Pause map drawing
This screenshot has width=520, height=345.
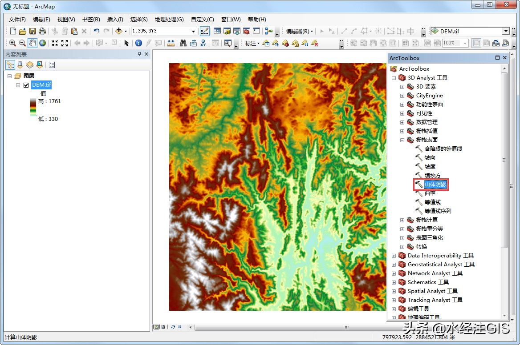[180, 327]
